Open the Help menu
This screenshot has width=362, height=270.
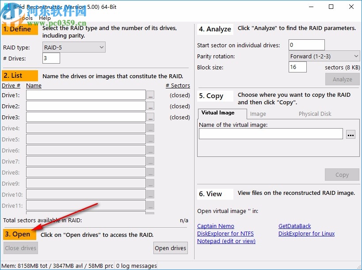click(x=45, y=18)
